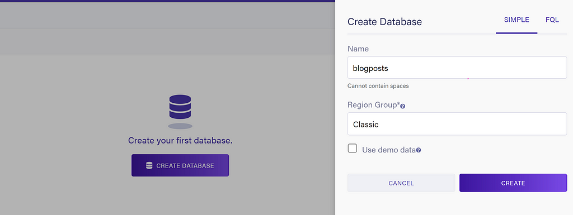The width and height of the screenshot is (573, 215).
Task: Click the dimmed CREATE DATABASE button
Action: [x=180, y=165]
